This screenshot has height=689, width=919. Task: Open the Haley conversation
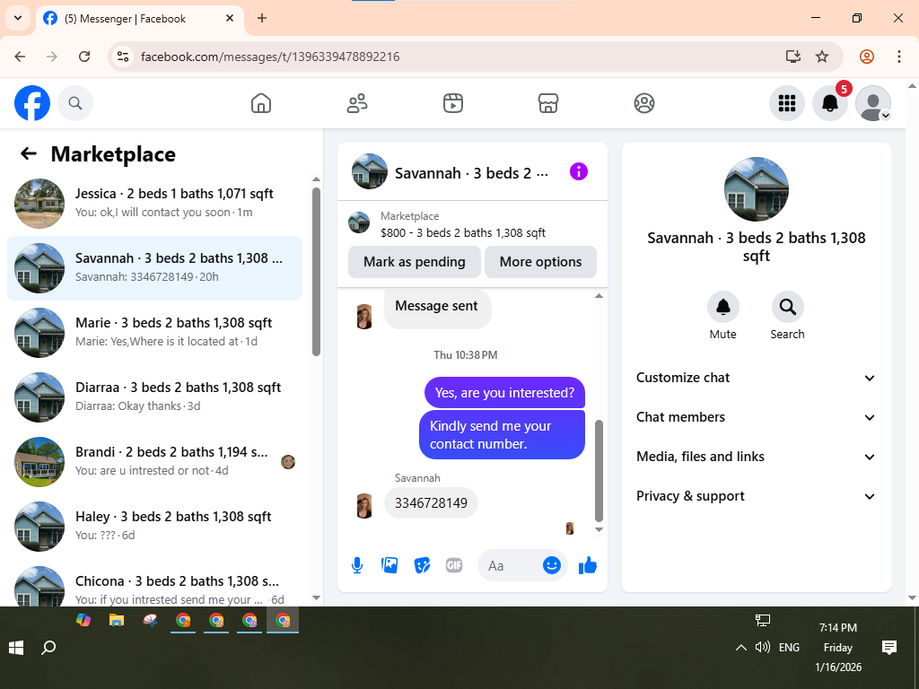click(154, 526)
